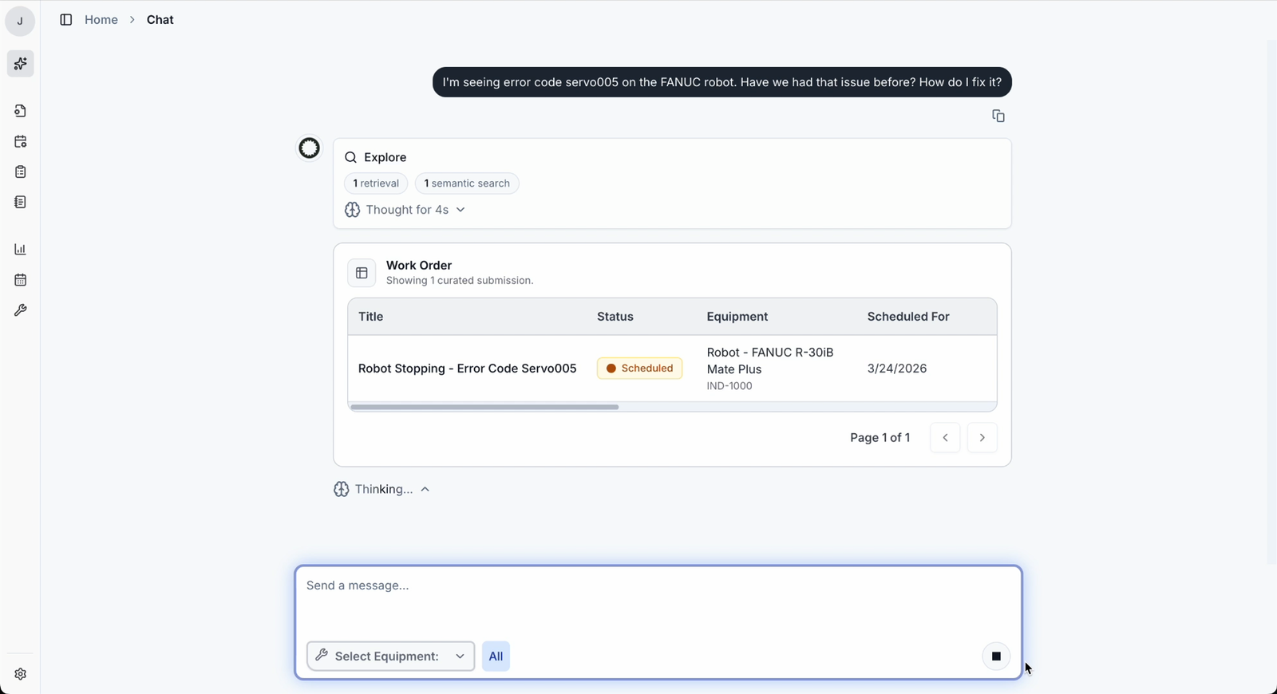Toggle the All equipment filter chip
Screen dimensions: 1277x694
(496, 656)
